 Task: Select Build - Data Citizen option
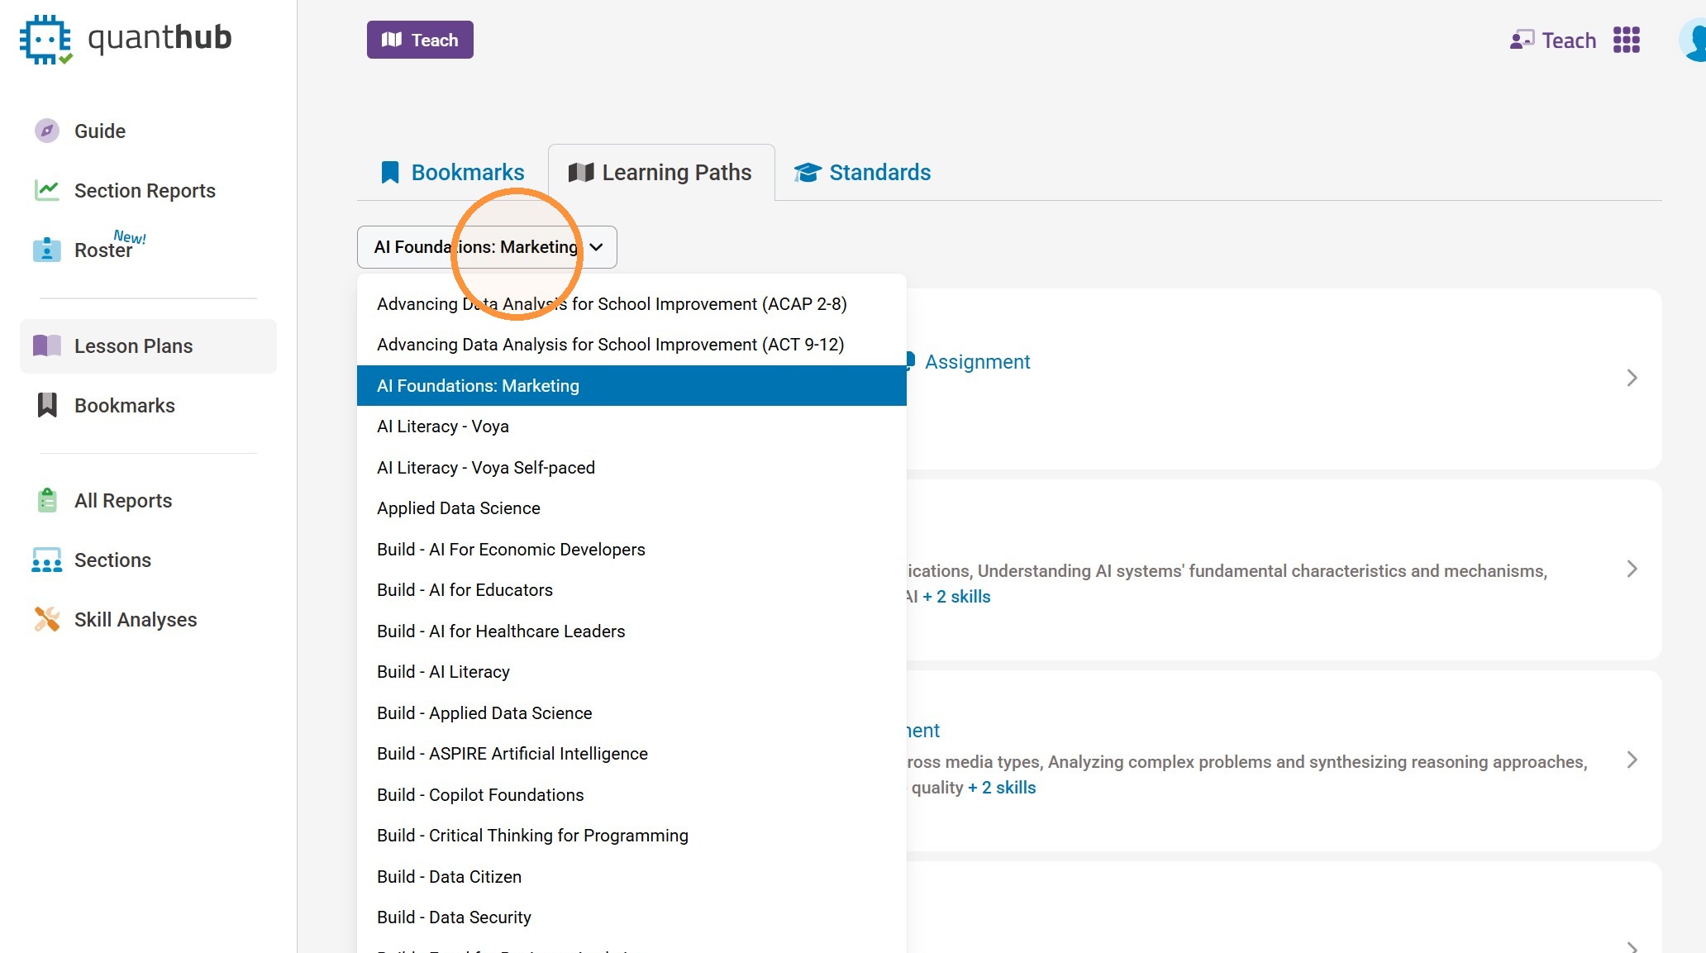click(x=631, y=876)
